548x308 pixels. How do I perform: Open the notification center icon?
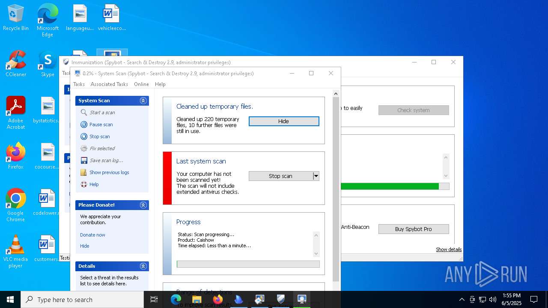pos(534,299)
